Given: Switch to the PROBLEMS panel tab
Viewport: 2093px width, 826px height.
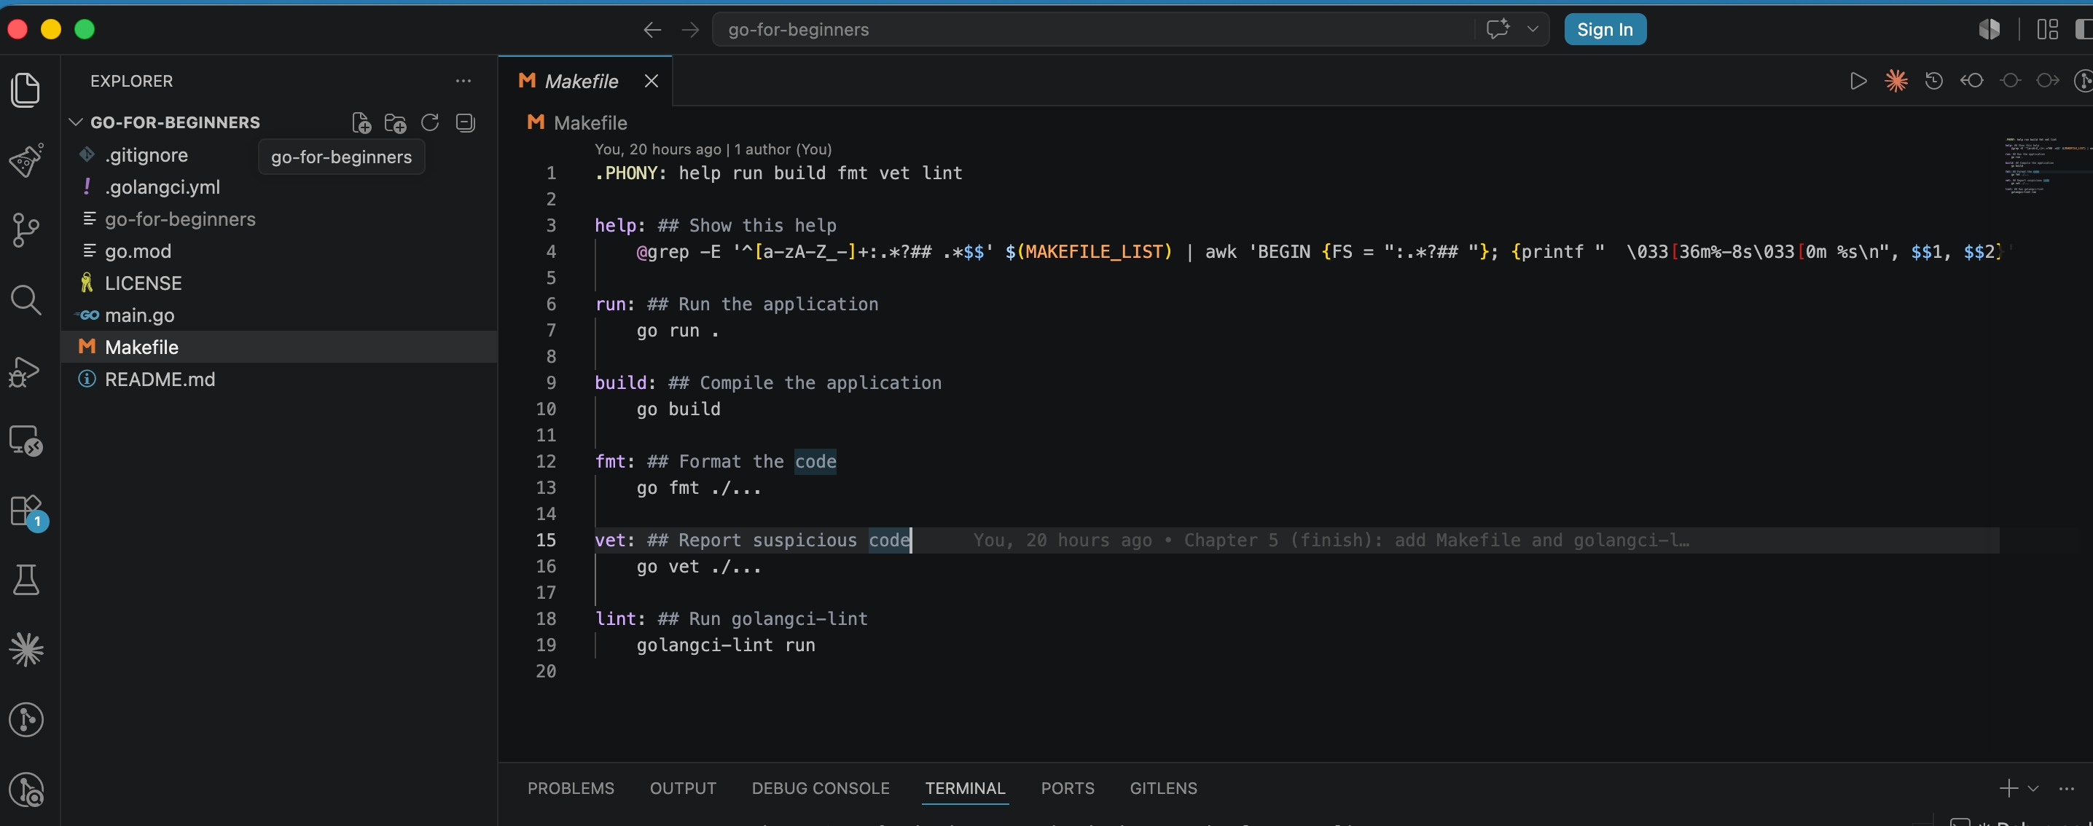Looking at the screenshot, I should [x=571, y=789].
